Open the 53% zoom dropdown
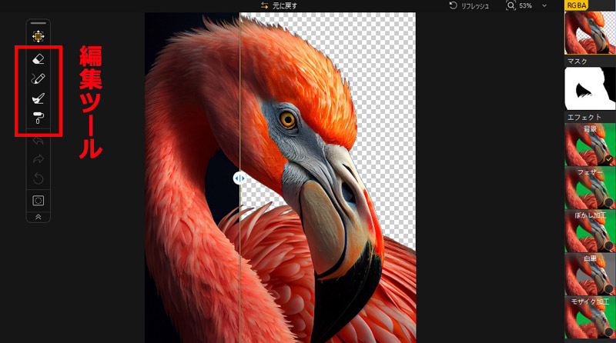 pos(544,5)
